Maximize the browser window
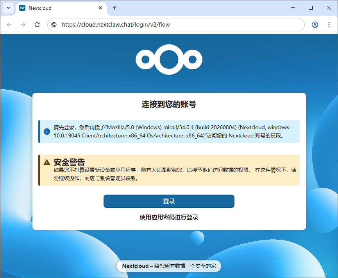Viewport: 338px width, 278px height. [x=310, y=8]
